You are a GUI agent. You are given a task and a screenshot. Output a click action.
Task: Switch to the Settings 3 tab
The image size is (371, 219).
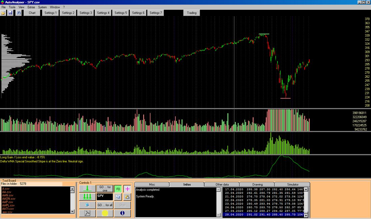click(86, 13)
